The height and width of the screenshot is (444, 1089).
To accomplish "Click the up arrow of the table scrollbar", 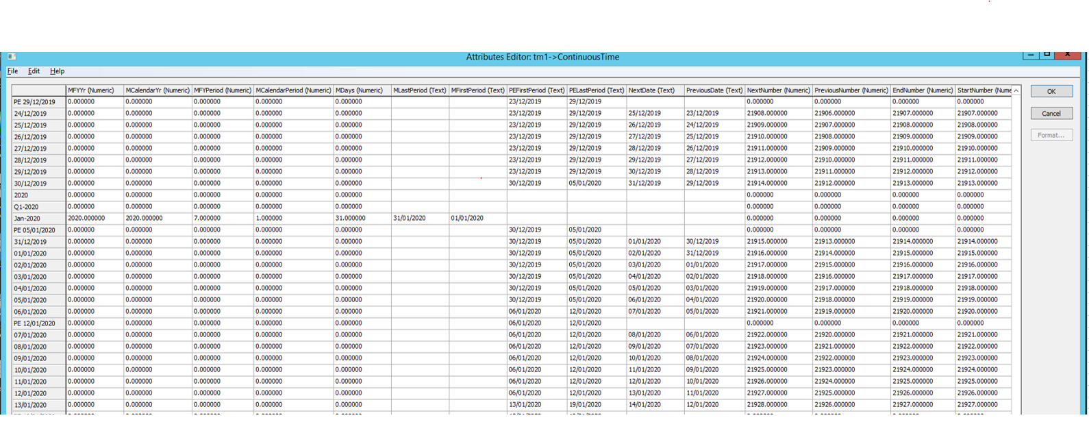I will 1016,90.
